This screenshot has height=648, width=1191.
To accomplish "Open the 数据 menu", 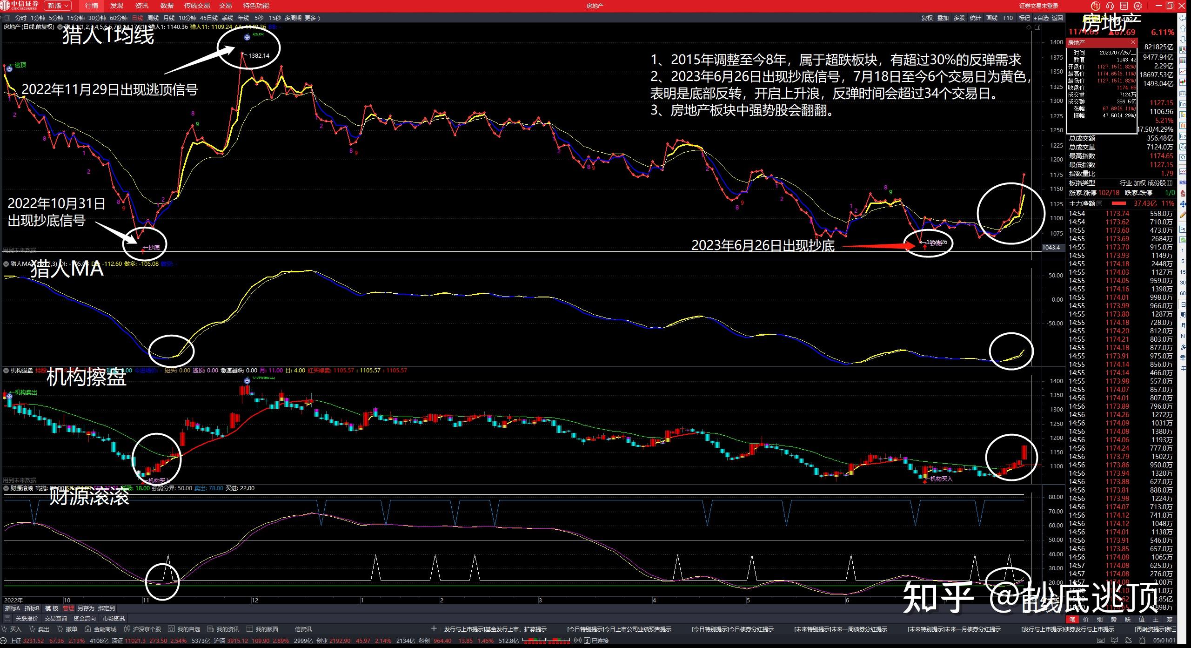I will 167,6.
